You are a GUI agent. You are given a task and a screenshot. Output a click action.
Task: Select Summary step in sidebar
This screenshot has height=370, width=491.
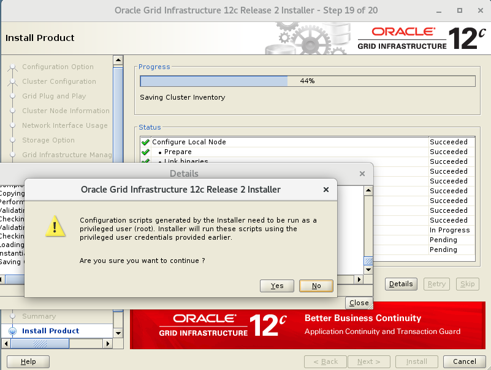[39, 316]
